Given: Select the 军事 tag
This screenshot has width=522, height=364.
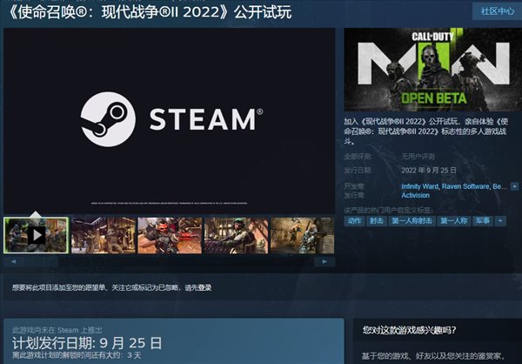Looking at the screenshot, I should [x=483, y=220].
